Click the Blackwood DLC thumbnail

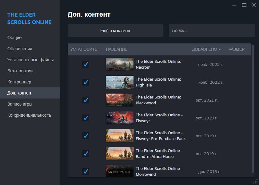pyautogui.click(x=120, y=100)
